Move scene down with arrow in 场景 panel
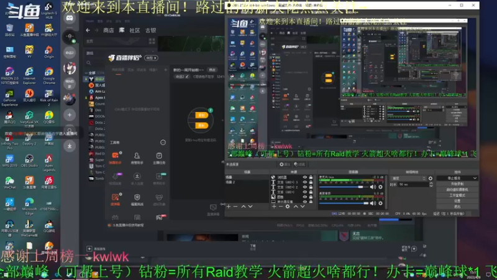This screenshot has width=497, height=280. [250, 207]
